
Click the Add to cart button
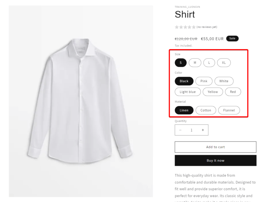pyautogui.click(x=215, y=147)
